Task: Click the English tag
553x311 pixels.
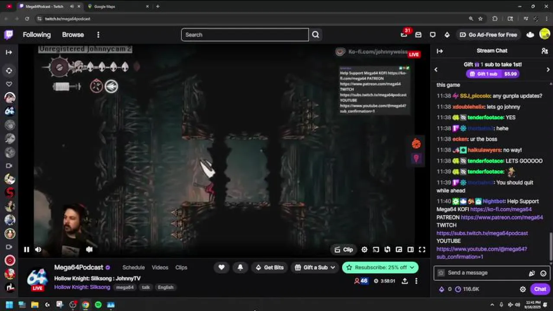Action: pos(166,287)
